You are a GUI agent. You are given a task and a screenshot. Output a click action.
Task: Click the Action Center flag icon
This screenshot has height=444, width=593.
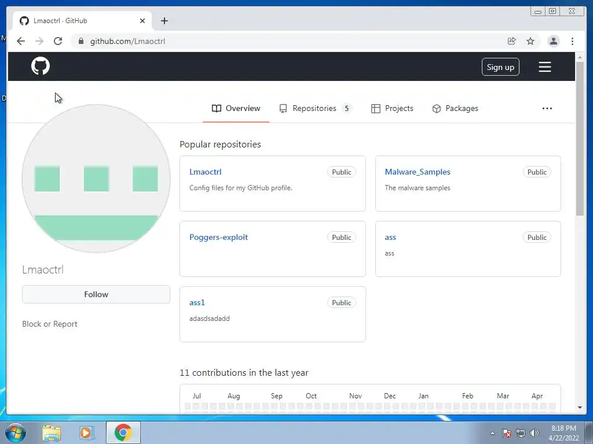(507, 433)
